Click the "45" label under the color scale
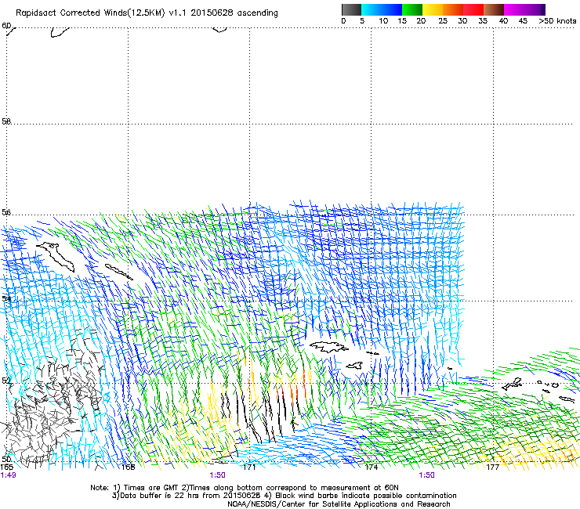 pos(523,21)
